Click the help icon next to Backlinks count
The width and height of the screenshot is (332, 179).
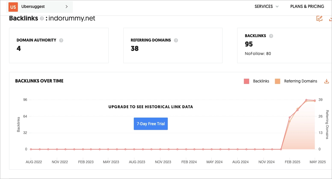point(271,36)
